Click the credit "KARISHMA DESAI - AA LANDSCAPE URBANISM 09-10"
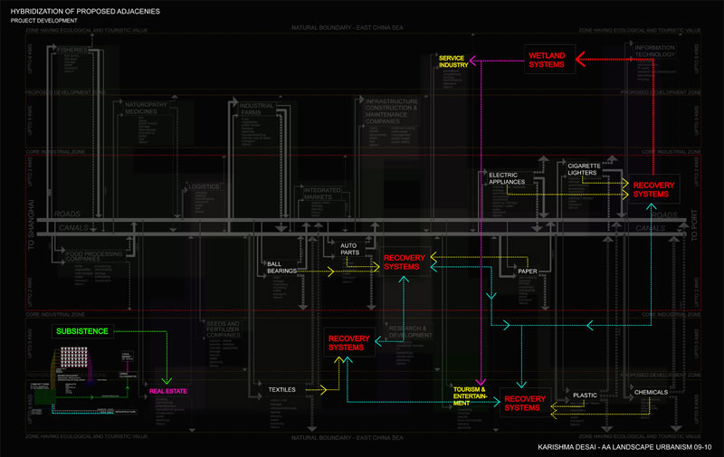 tap(624, 447)
